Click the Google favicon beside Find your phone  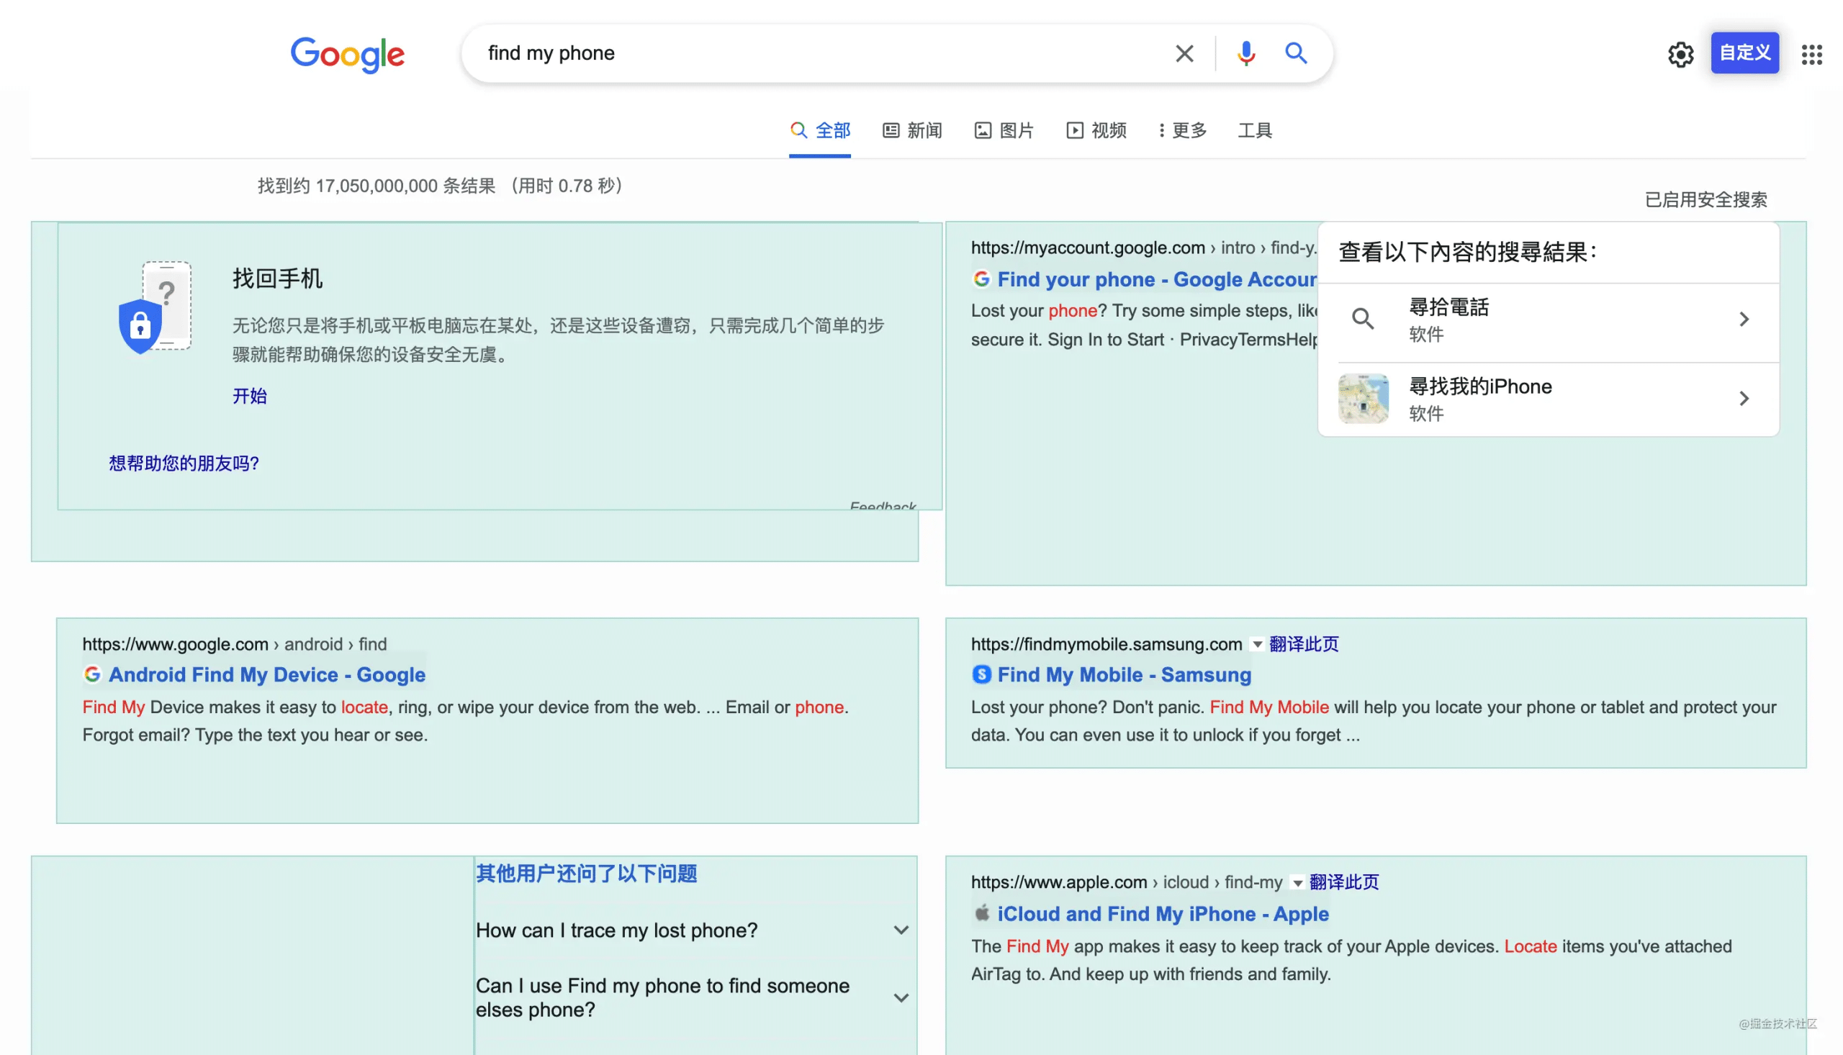(981, 279)
